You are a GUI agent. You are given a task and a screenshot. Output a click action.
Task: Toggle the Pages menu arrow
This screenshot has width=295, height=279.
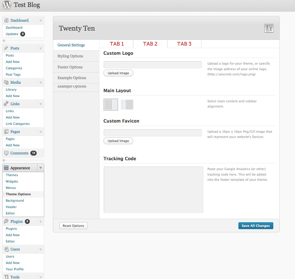coord(40,132)
